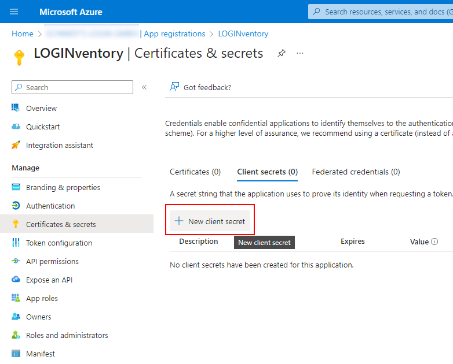453x364 pixels.
Task: Open Overview in sidebar
Action: click(41, 109)
